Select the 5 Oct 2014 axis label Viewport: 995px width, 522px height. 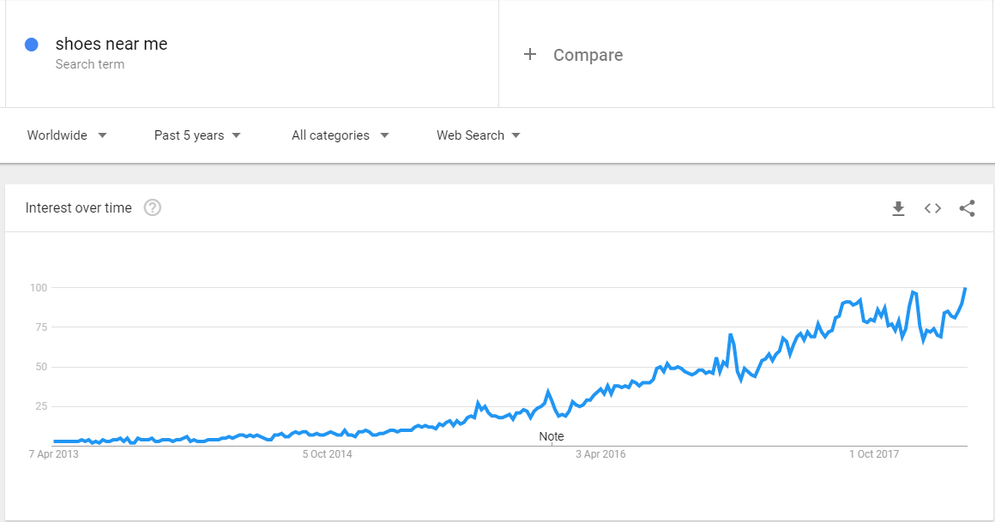[x=327, y=454]
